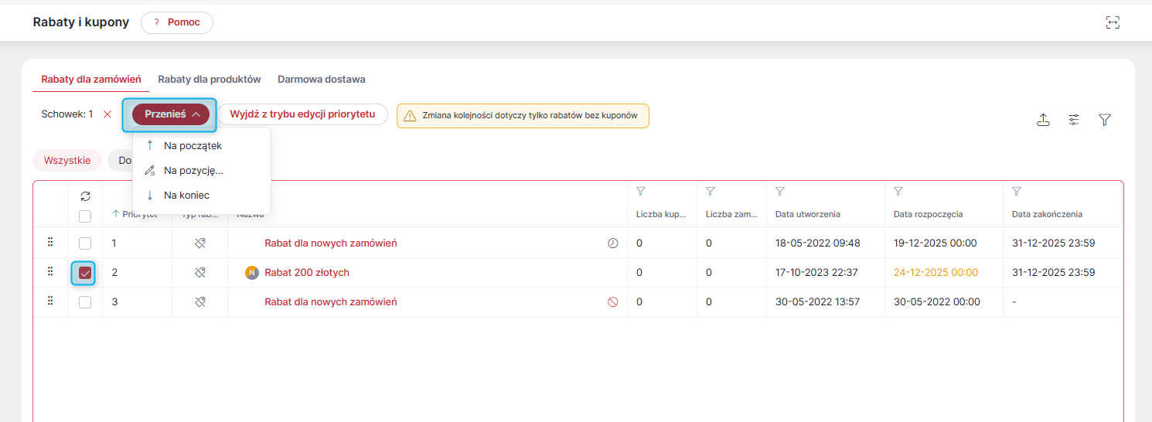Sort by Data utworzenia column header

pyautogui.click(x=808, y=214)
